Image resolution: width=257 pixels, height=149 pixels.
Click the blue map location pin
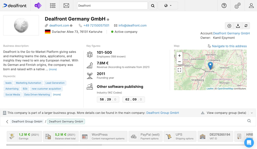click(210, 66)
